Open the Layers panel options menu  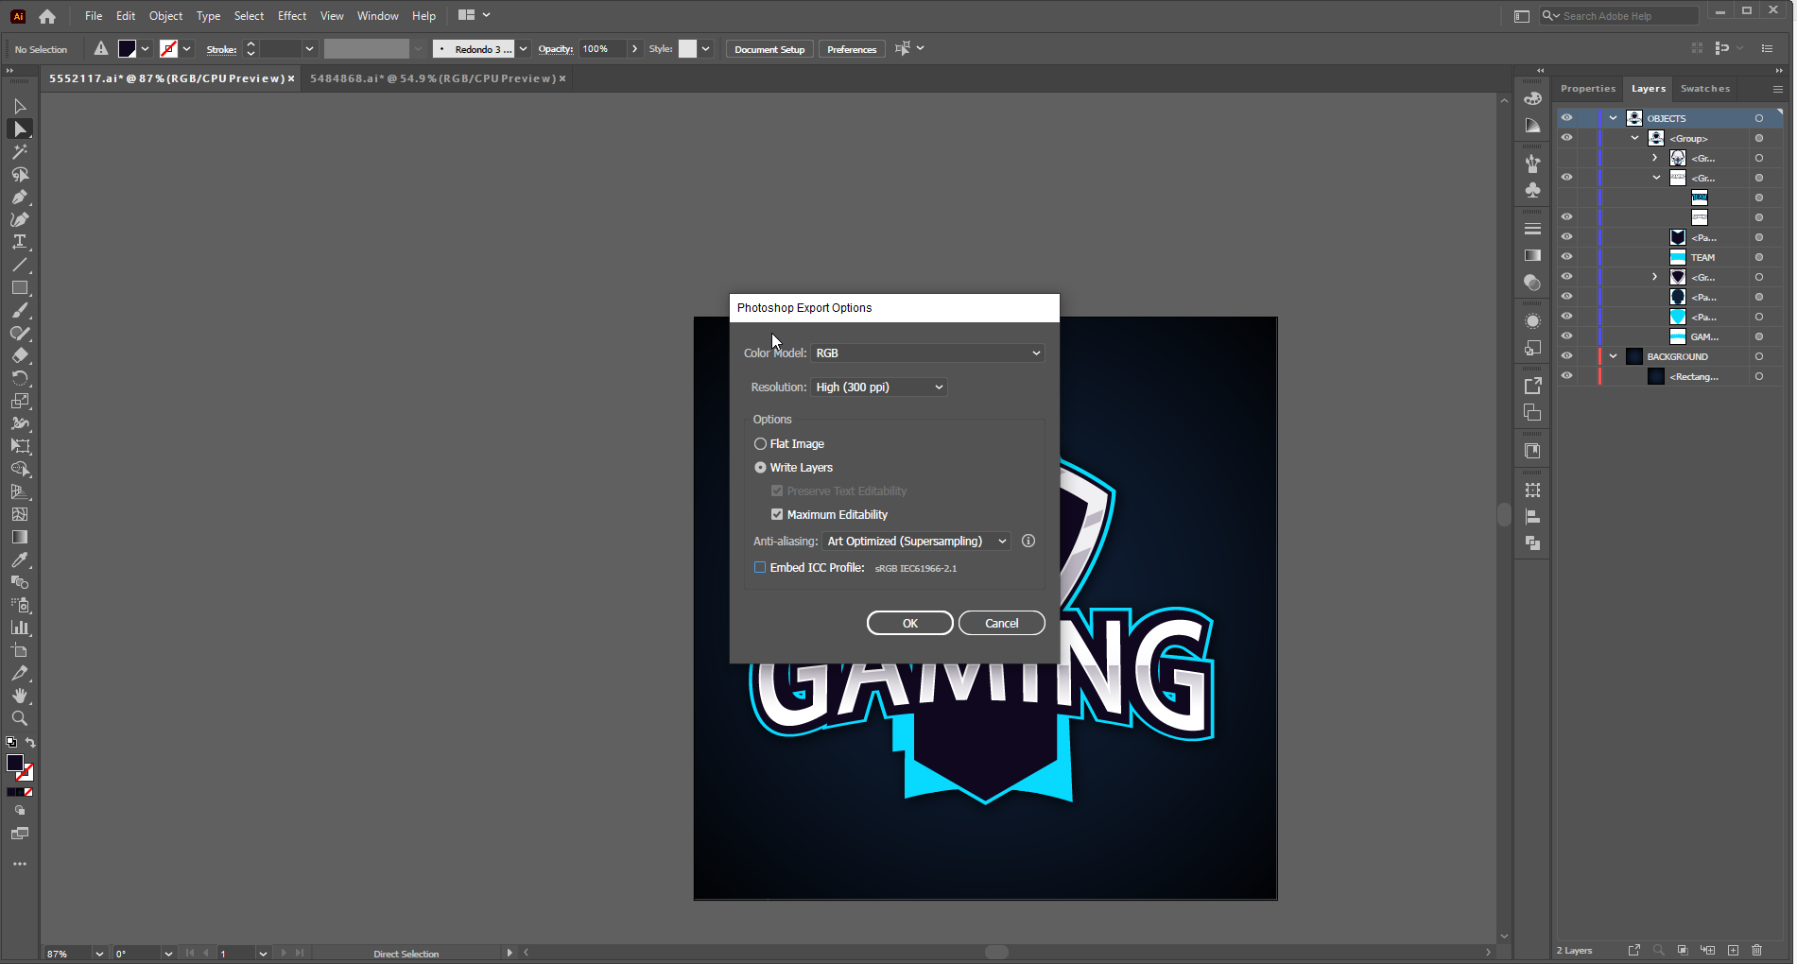[x=1778, y=89]
